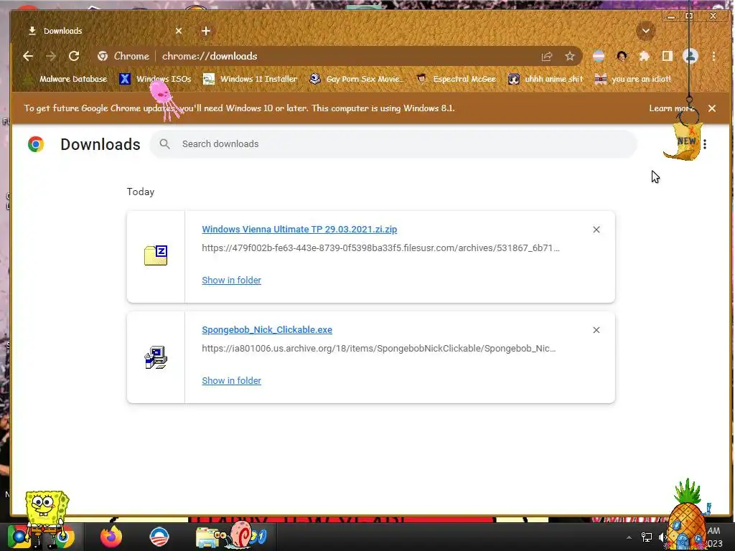Dismiss the Windows 8.1 update banner

coord(712,108)
